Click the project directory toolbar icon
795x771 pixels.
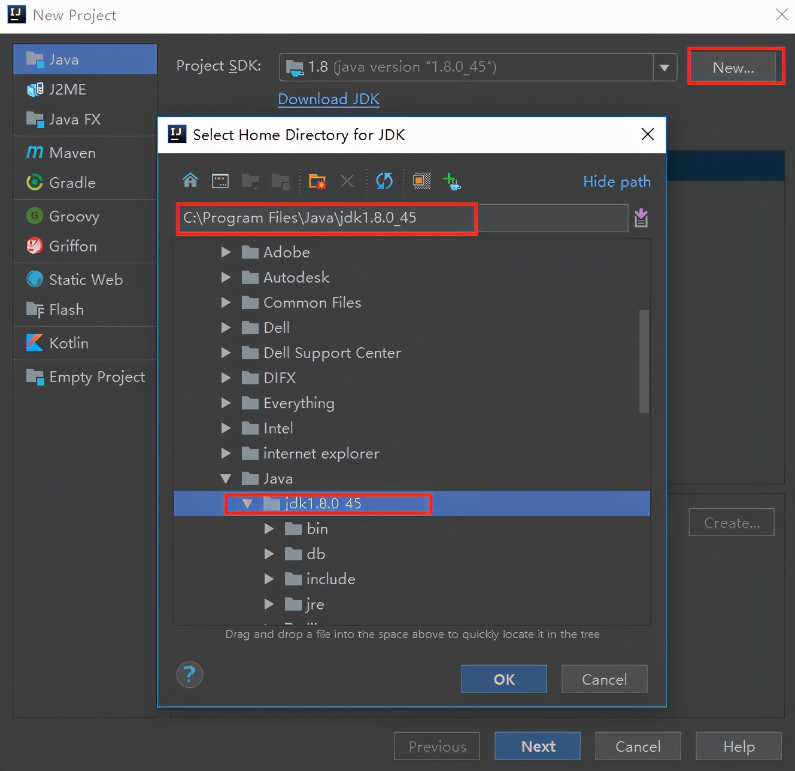(x=250, y=181)
